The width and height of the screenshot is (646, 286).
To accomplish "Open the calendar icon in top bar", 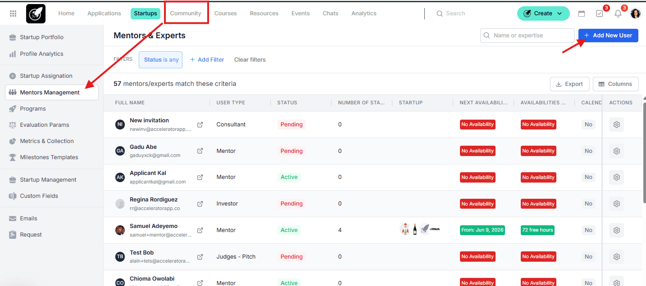I will point(582,13).
